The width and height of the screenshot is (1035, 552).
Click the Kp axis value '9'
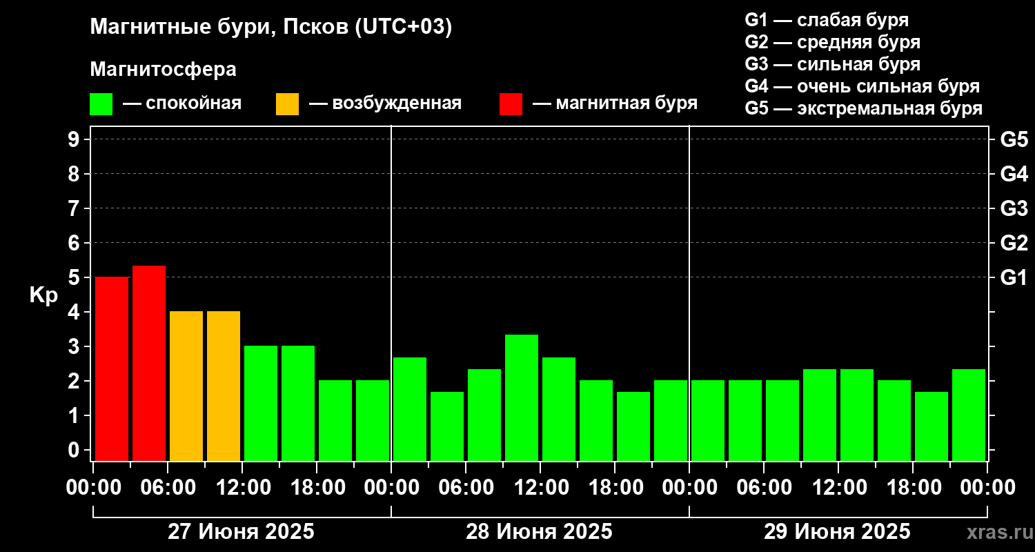(x=75, y=139)
